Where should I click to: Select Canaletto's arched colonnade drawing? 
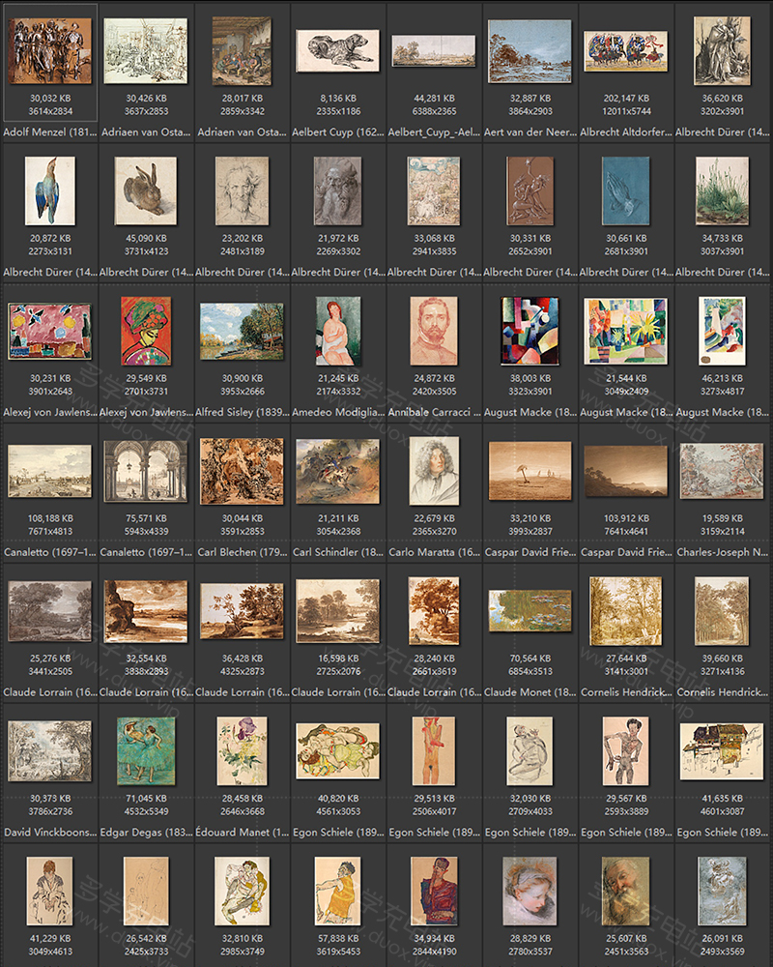(145, 471)
